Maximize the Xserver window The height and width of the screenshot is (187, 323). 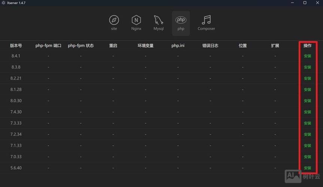tap(305, 3)
